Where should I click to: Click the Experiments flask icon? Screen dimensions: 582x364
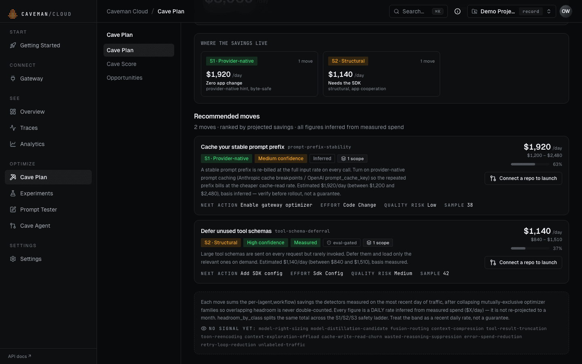pos(13,193)
